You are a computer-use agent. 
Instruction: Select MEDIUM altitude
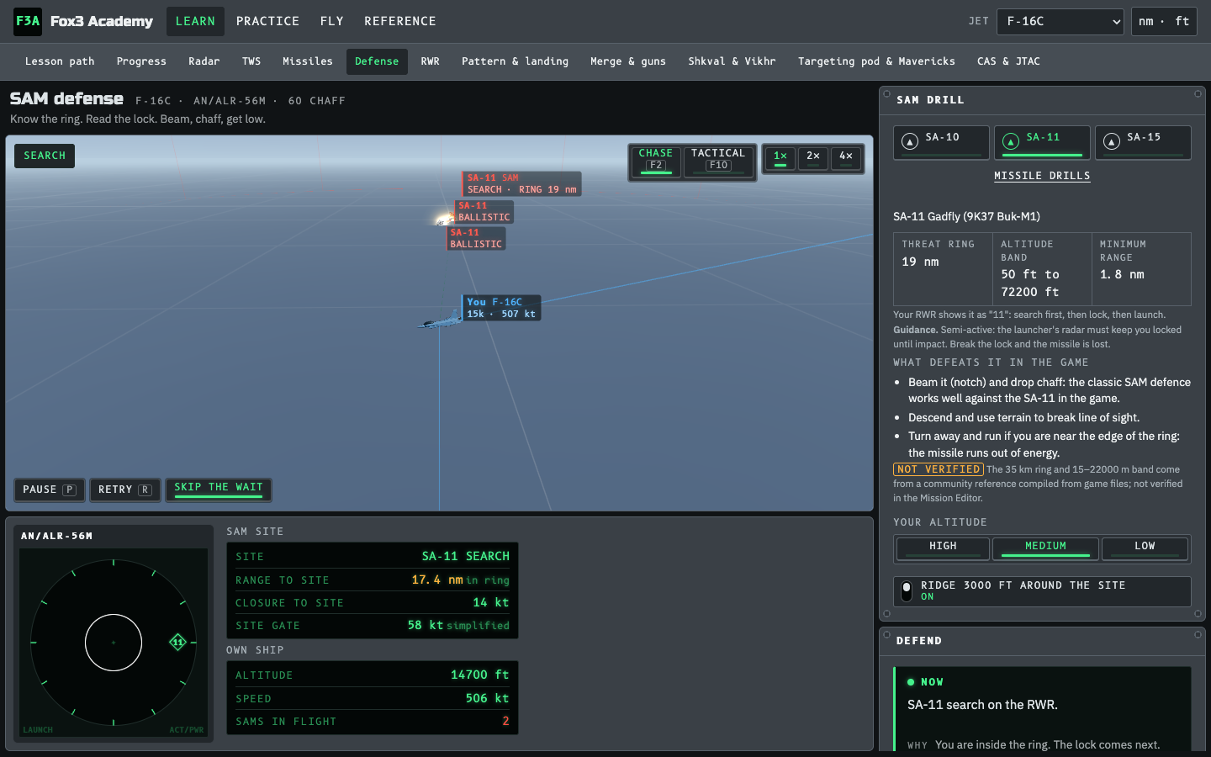pos(1045,548)
